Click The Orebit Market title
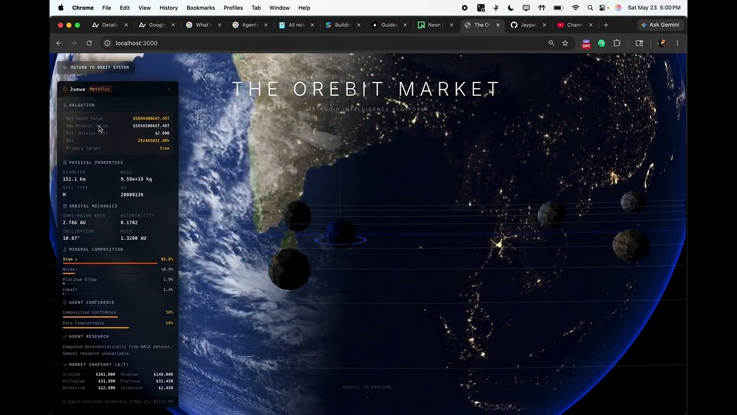Screen dimensions: 737x415 [366, 89]
